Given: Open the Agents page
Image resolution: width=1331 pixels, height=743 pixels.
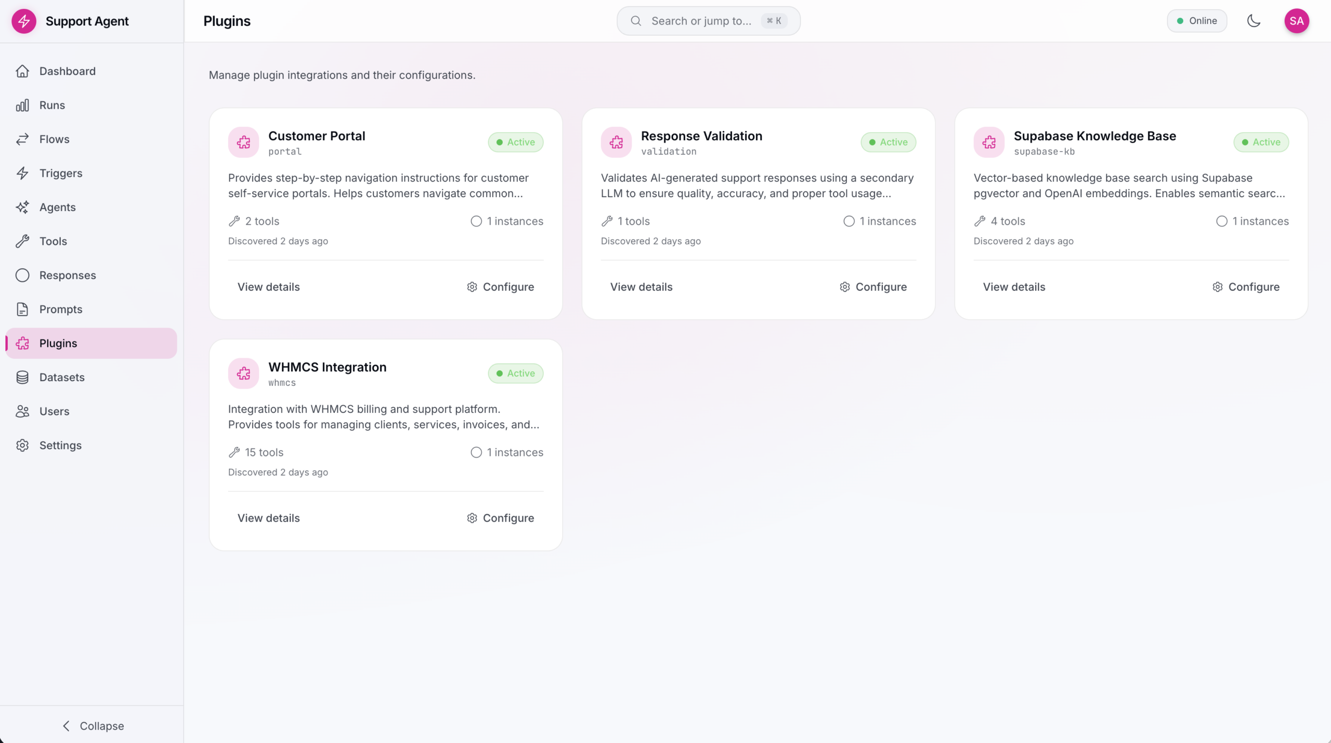Looking at the screenshot, I should coord(92,207).
